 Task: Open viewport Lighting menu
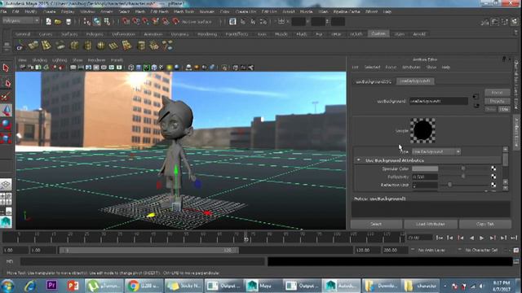60,60
